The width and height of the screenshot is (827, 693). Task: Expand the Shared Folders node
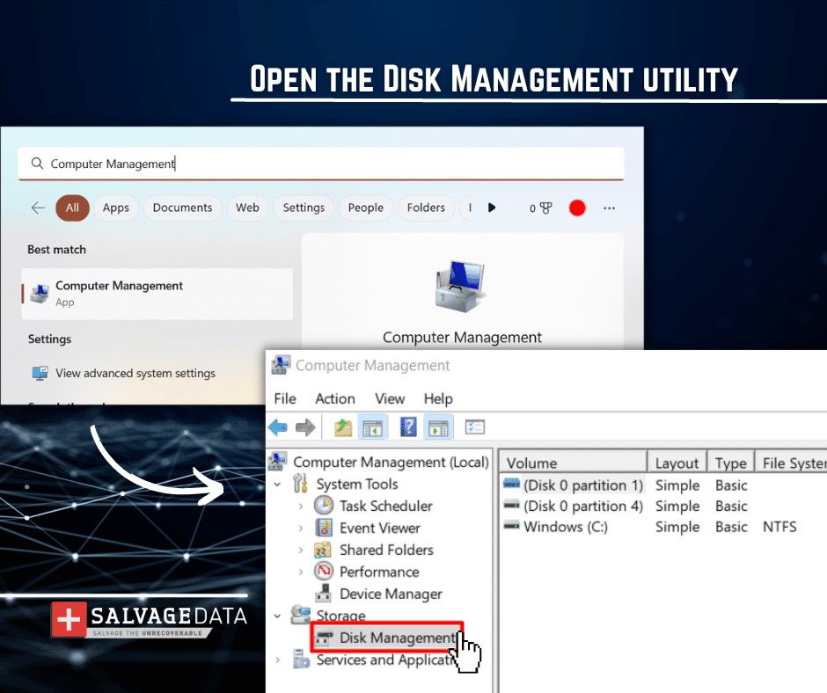(301, 550)
